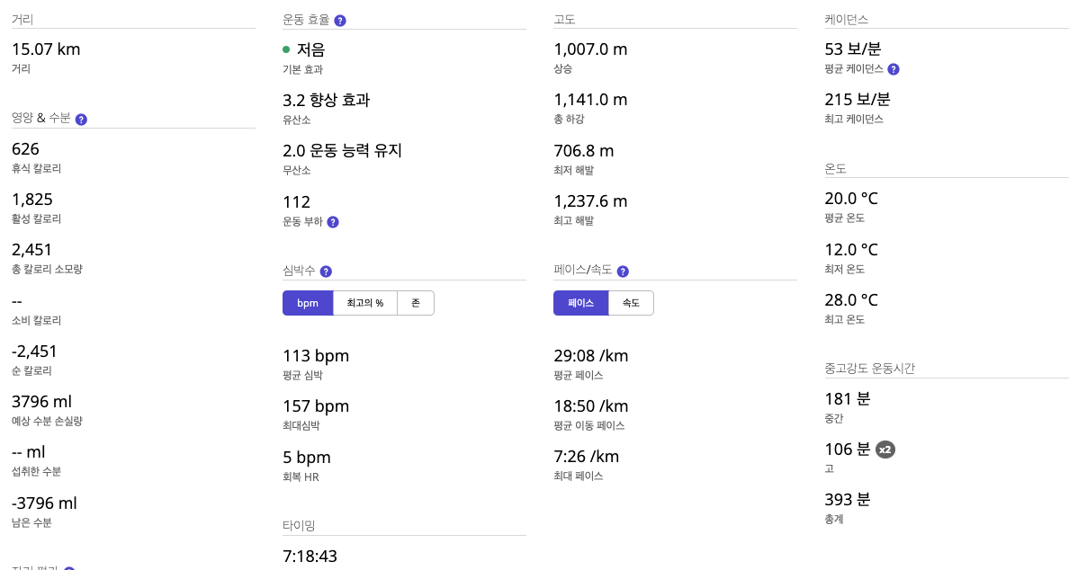Switch pace display to 속도
The width and height of the screenshot is (1078, 570).
[x=631, y=303]
